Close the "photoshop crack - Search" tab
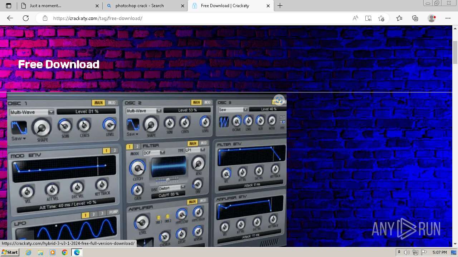Viewport: 458px width, 257px height. (x=183, y=6)
